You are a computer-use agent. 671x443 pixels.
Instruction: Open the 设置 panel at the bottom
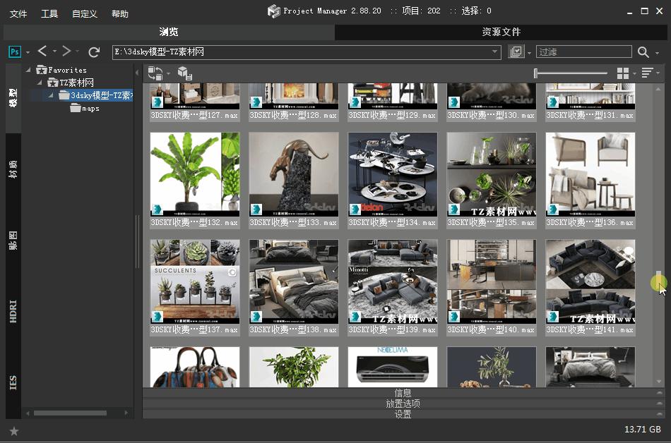(x=403, y=415)
